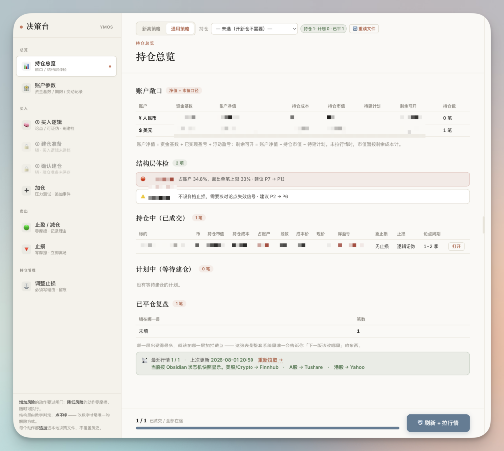
Task: Click the green circle icon beside 止盈 / 减仓
Action: (26, 228)
